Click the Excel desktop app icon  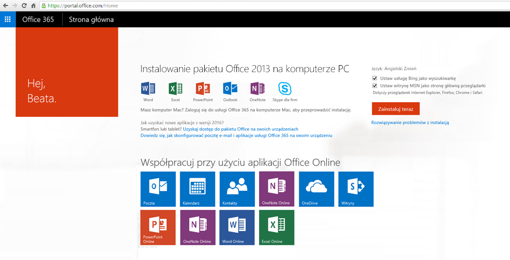point(175,89)
